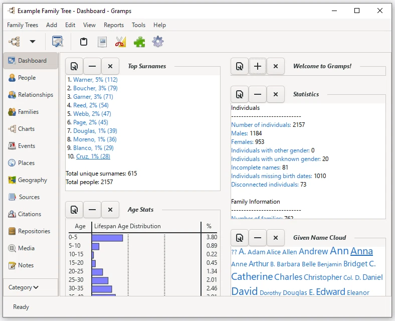Screen dimensions: 395x321
Task: Open the Reports toolbar icon
Action: coord(102,42)
